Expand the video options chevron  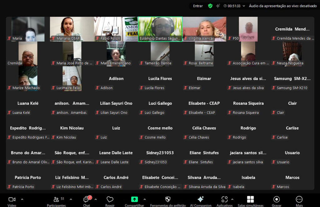(22, 199)
